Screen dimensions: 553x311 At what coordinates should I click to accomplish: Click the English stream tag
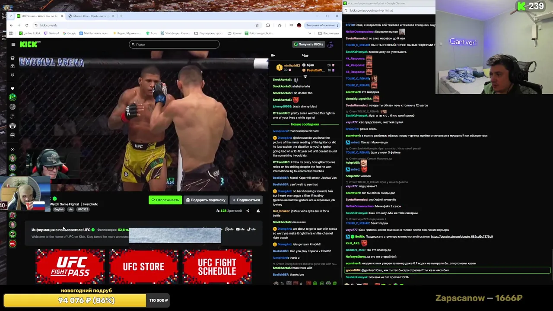point(59,209)
